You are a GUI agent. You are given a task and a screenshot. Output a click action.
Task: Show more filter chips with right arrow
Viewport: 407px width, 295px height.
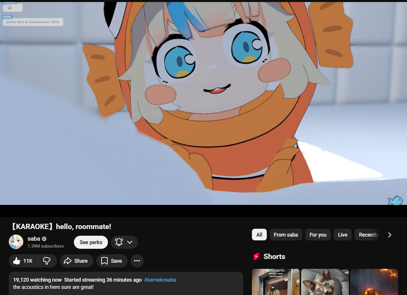tap(390, 235)
